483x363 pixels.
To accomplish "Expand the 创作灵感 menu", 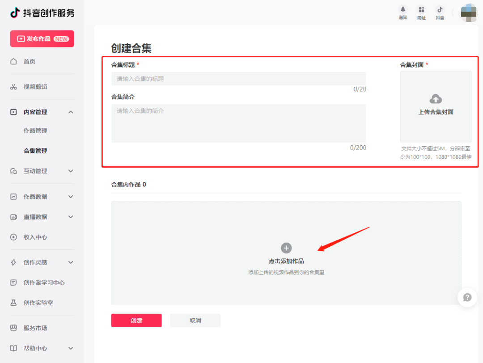I will coord(71,262).
